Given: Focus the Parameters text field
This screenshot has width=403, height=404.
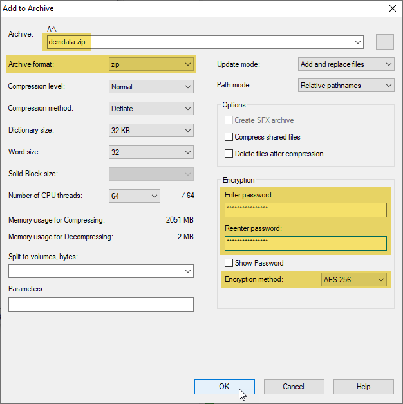Looking at the screenshot, I should tap(100, 304).
